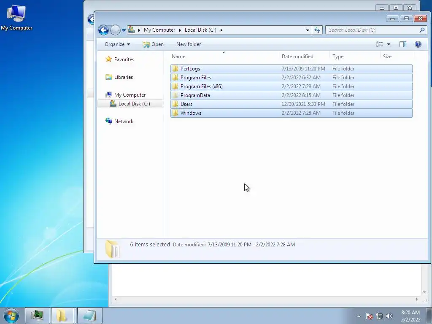
Task: Click the blue Help question mark icon
Action: click(x=418, y=44)
